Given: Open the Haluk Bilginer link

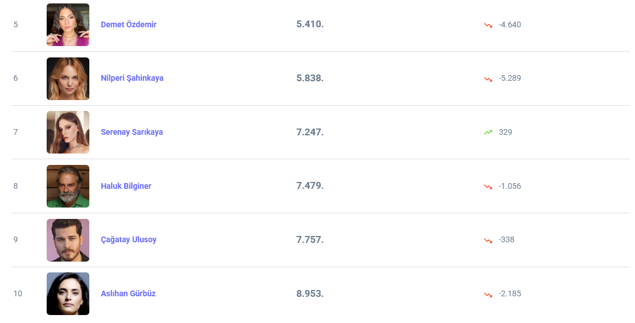Looking at the screenshot, I should point(126,186).
